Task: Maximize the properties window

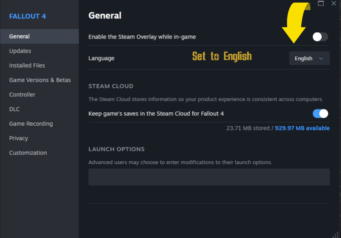Action: (321, 3)
